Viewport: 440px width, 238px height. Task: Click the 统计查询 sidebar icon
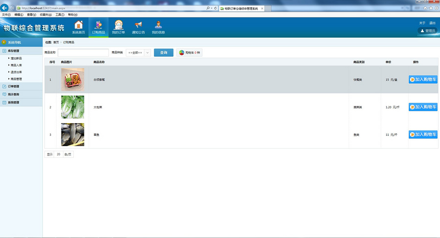point(4,94)
